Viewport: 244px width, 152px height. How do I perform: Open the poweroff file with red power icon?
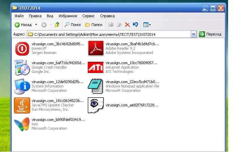click(x=22, y=49)
